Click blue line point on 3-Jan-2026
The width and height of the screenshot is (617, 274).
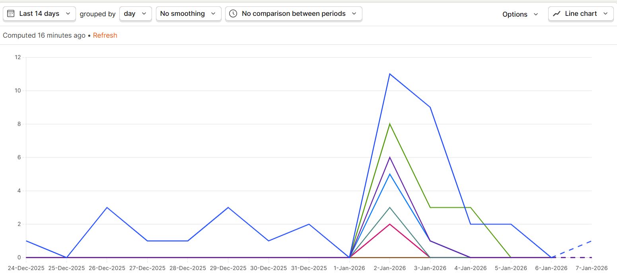(430, 107)
